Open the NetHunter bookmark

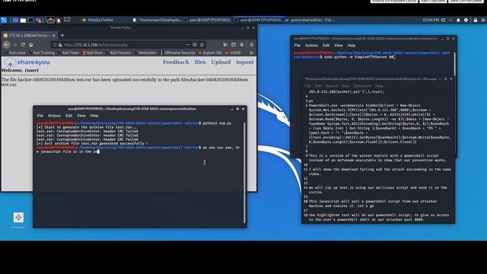pos(145,53)
